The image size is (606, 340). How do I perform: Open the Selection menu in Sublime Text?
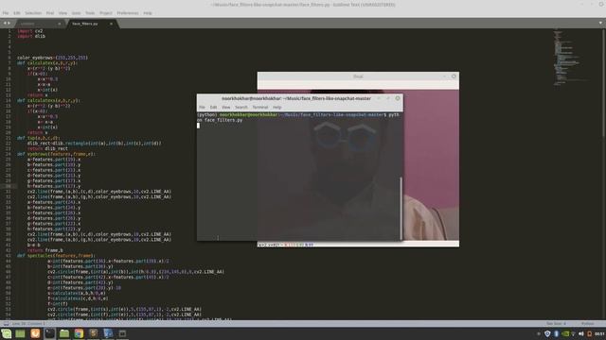(33, 13)
